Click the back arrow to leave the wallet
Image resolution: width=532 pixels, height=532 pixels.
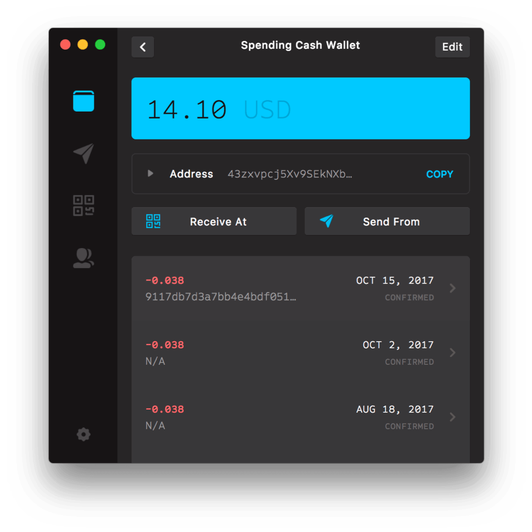coord(142,47)
